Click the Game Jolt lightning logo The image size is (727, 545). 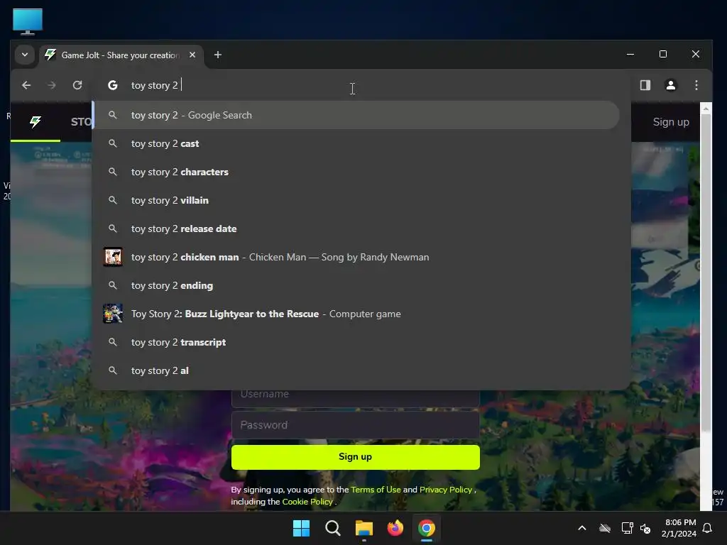coord(35,122)
